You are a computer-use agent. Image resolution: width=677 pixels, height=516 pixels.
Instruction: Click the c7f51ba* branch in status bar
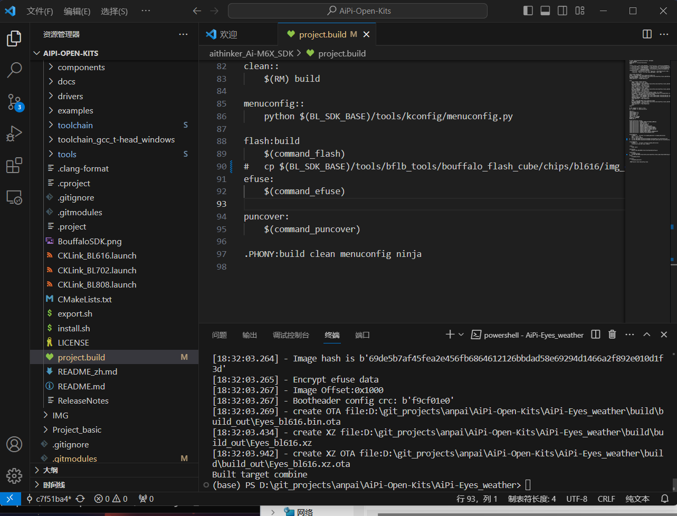coord(49,499)
